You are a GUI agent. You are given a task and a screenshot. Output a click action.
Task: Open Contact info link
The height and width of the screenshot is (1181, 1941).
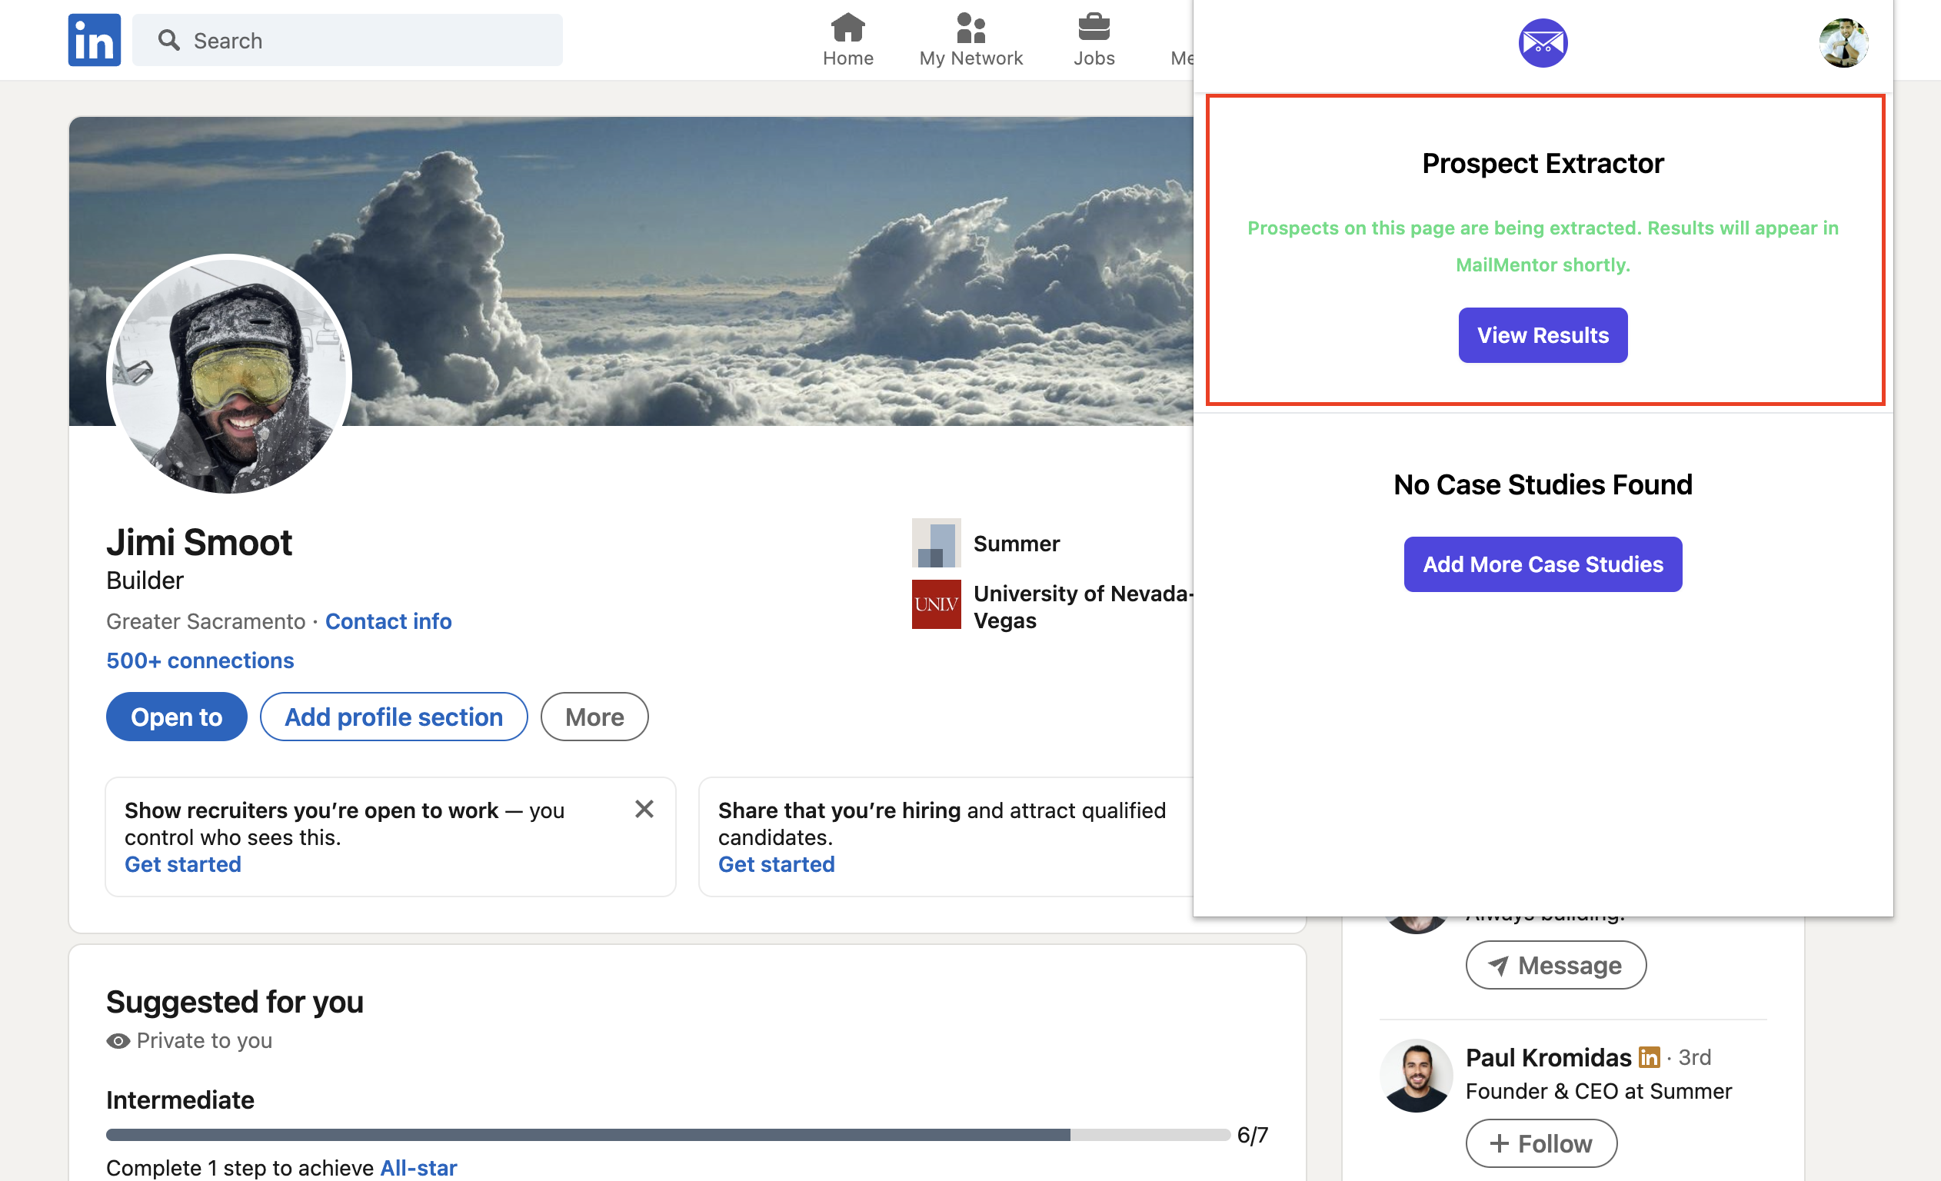point(388,621)
